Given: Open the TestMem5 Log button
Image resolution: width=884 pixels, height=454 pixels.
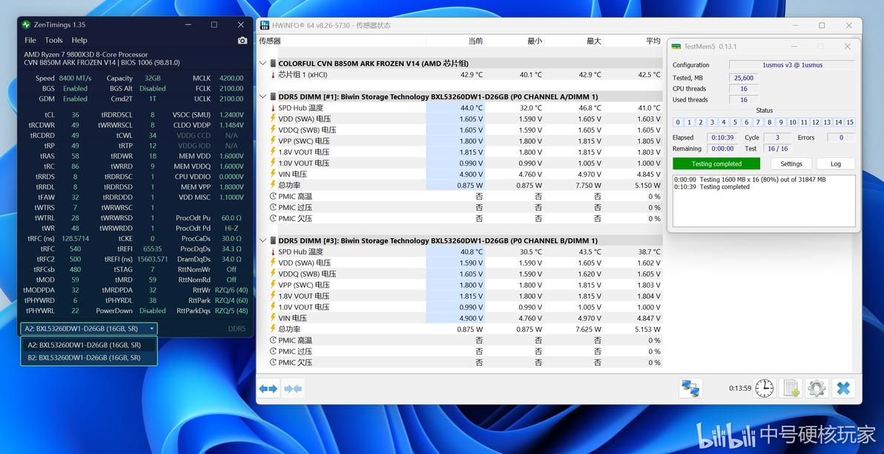Looking at the screenshot, I should pos(836,163).
